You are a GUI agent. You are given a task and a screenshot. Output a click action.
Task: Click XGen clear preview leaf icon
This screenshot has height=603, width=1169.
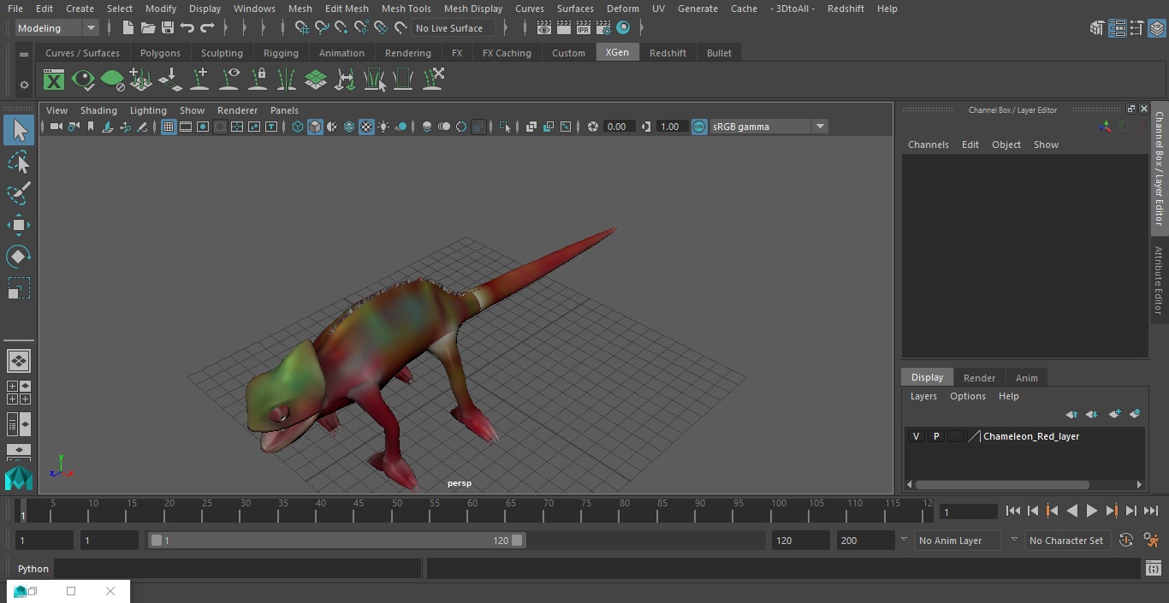112,80
